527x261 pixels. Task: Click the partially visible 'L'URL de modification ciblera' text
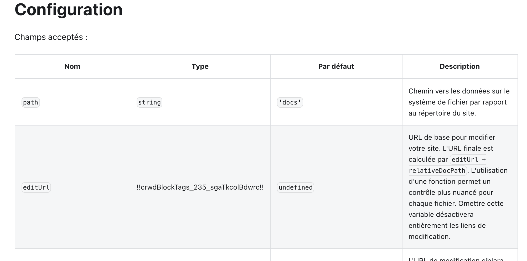tap(456, 259)
